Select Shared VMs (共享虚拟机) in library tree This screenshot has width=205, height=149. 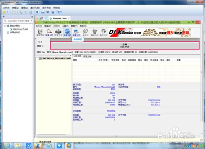click(15, 33)
